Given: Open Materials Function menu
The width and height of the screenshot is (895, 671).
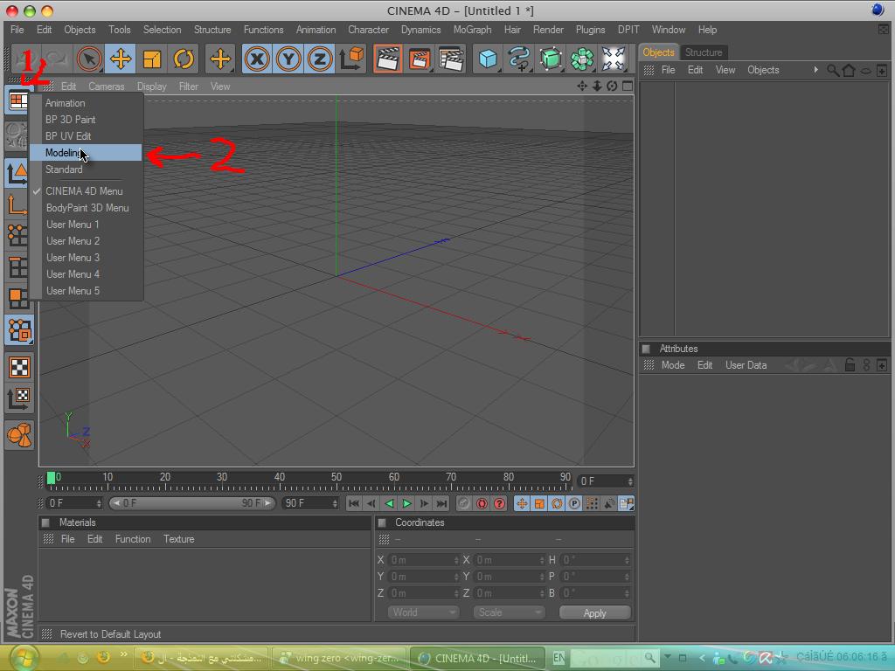Looking at the screenshot, I should tap(133, 539).
